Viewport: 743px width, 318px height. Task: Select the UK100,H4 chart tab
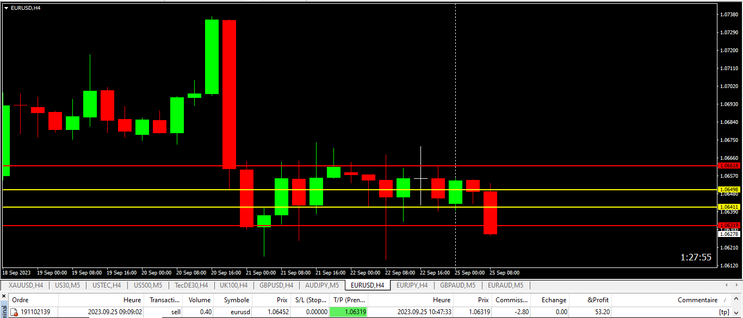[x=234, y=285]
